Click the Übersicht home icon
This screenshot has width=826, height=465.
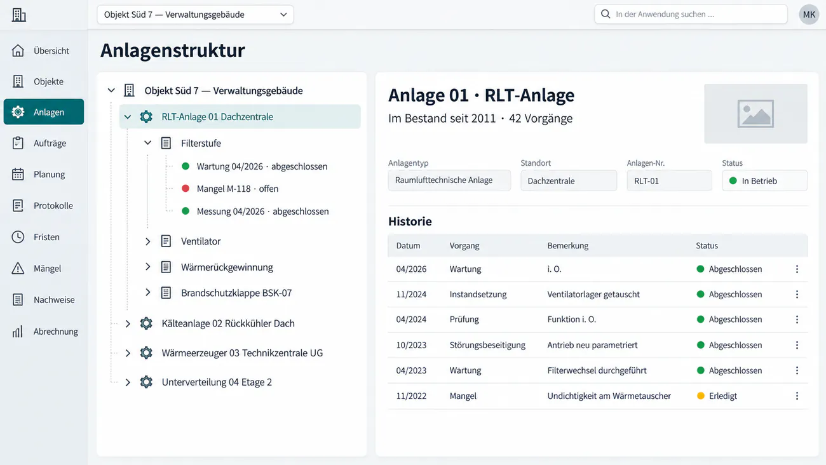(18, 51)
